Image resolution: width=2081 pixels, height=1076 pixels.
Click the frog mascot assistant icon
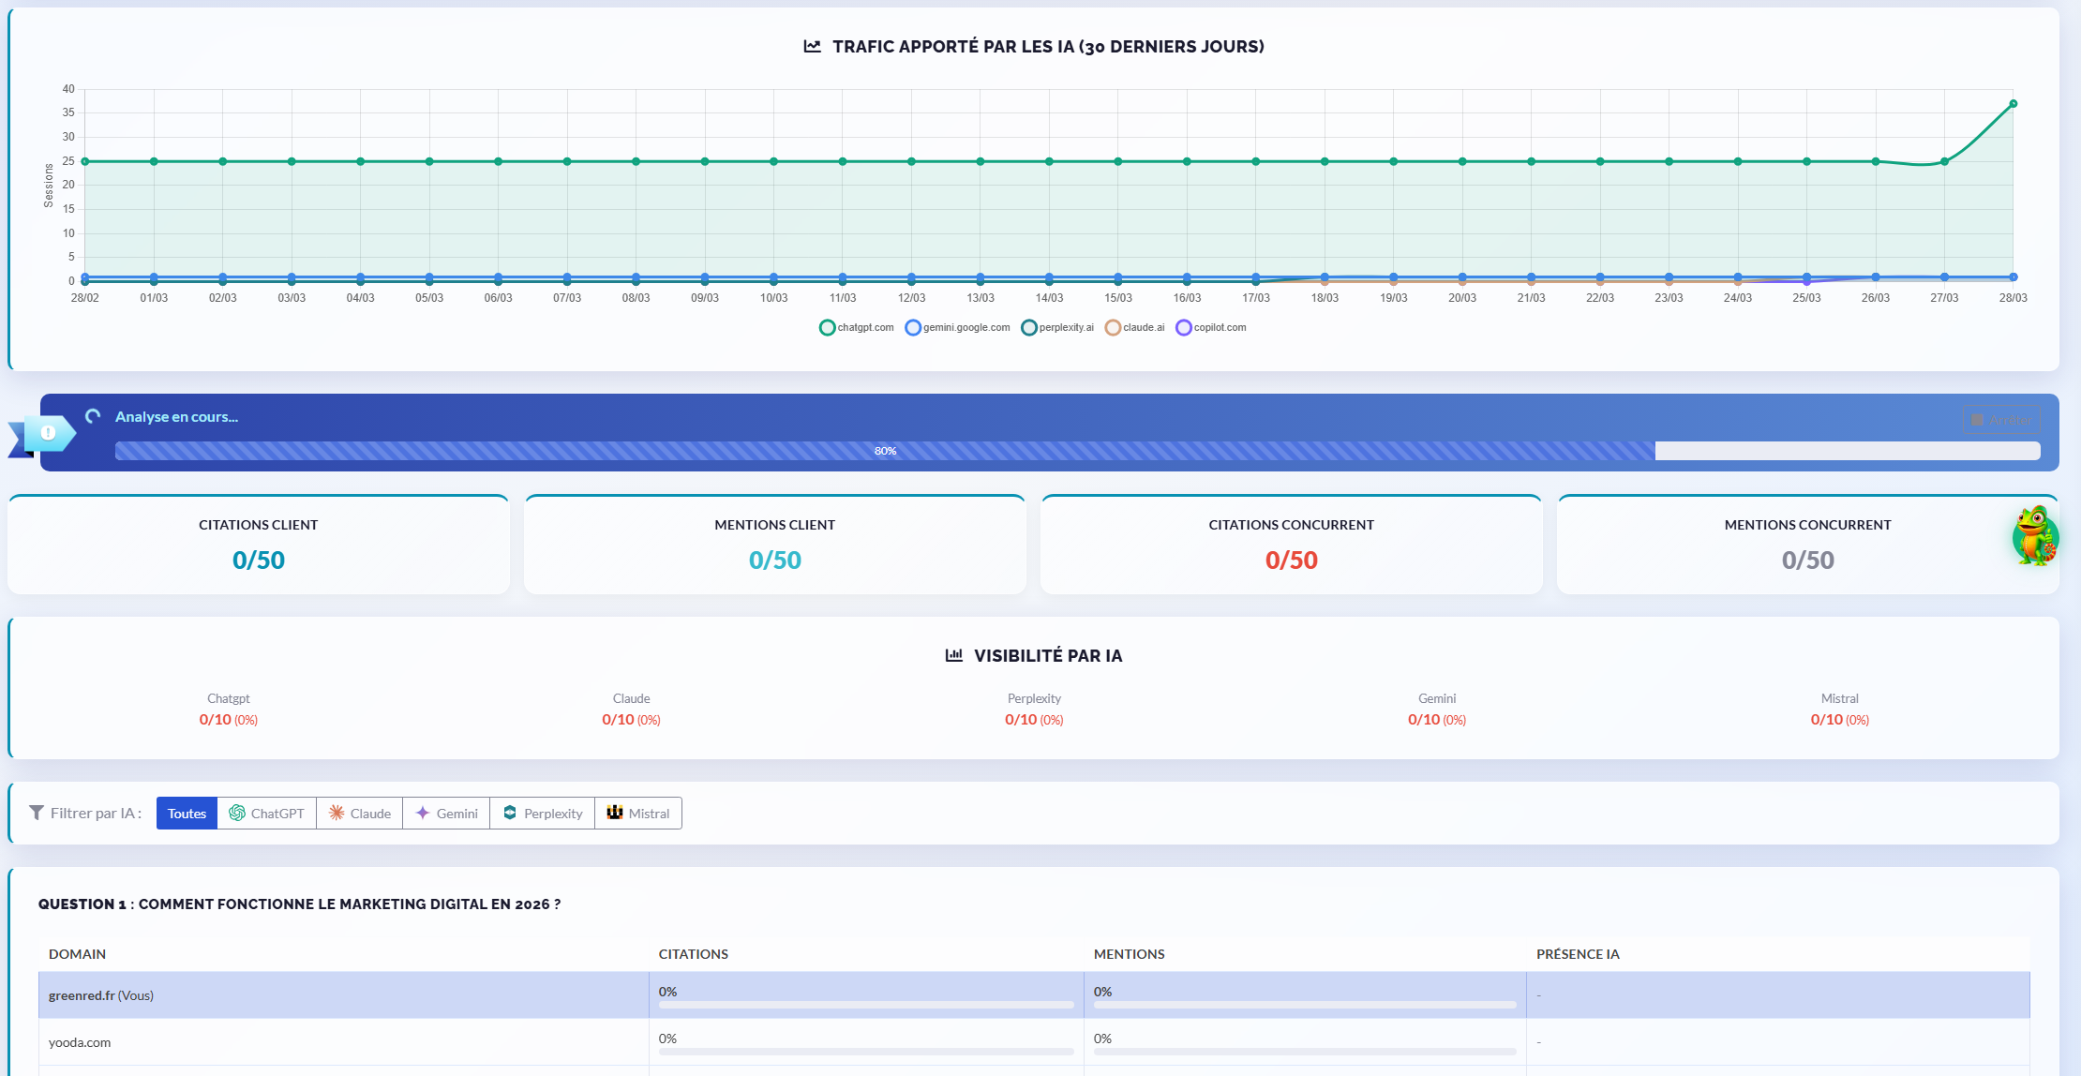[x=2034, y=536]
